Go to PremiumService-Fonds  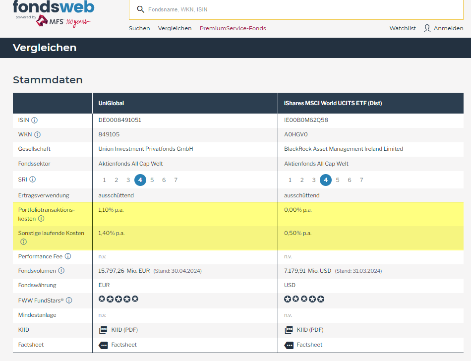coord(233,28)
